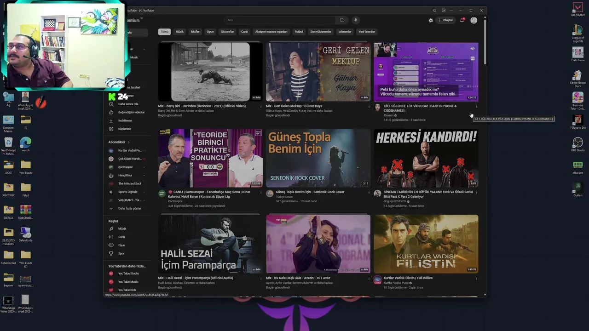Open the notifications bell icon
The image size is (589, 331).
point(462,20)
